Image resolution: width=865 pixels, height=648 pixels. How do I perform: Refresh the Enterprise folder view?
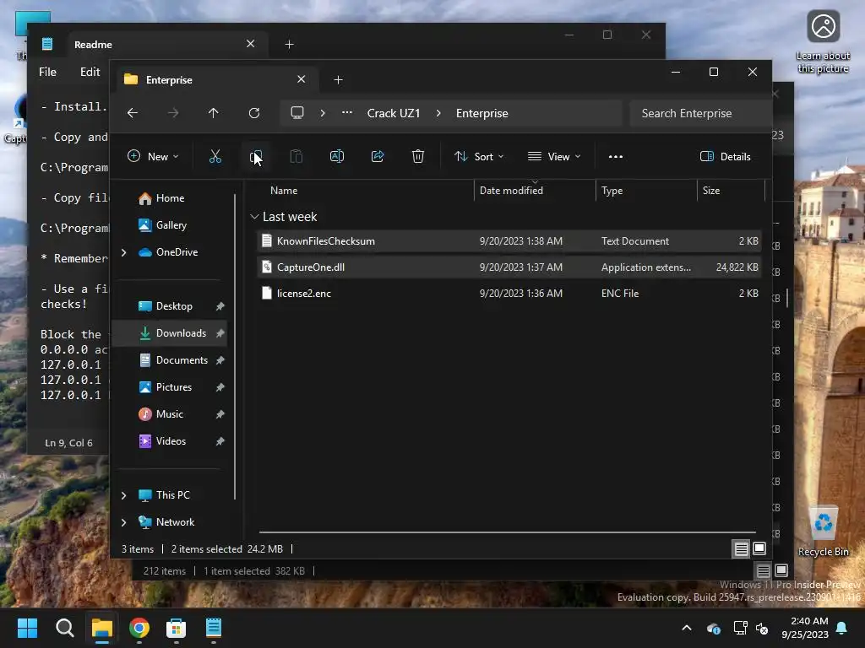coord(254,113)
